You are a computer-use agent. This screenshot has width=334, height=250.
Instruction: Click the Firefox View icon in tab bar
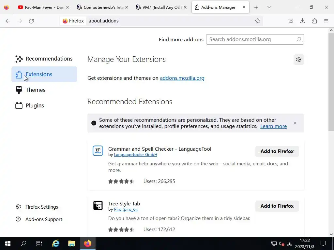[7, 7]
